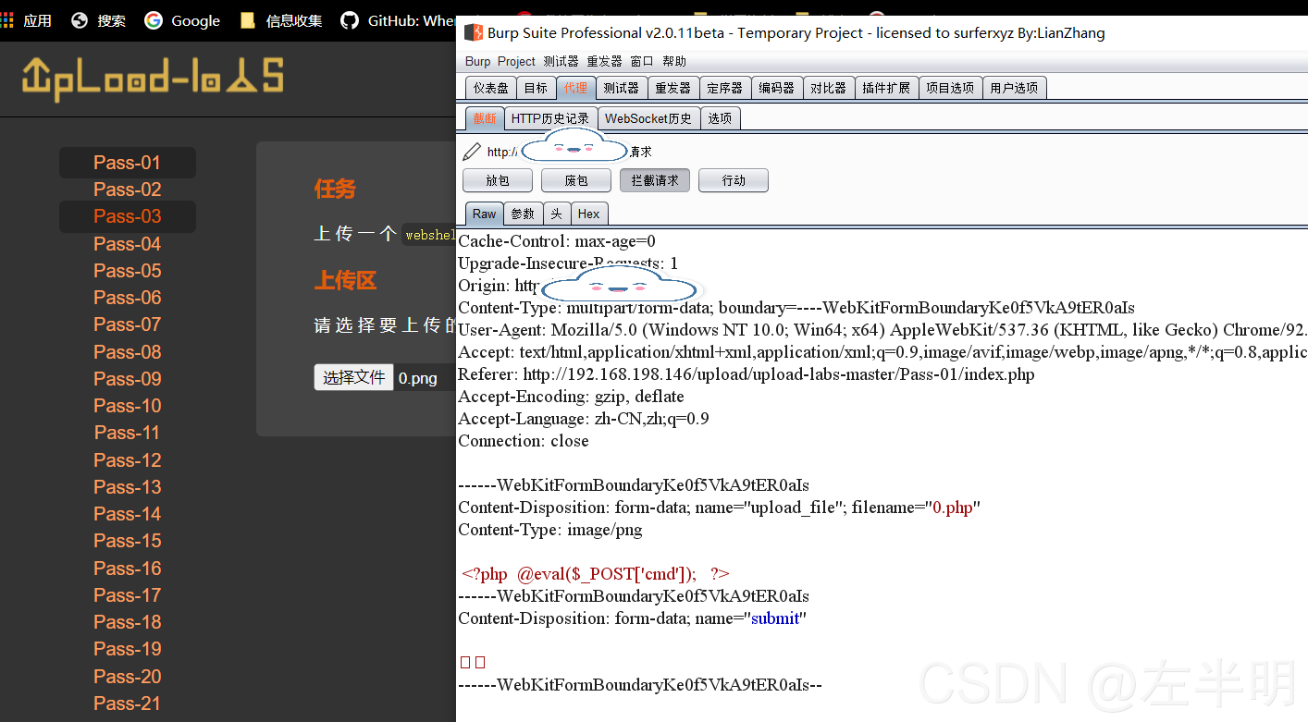The width and height of the screenshot is (1308, 722).
Task: Open Pass-21 in the sidebar
Action: (128, 704)
